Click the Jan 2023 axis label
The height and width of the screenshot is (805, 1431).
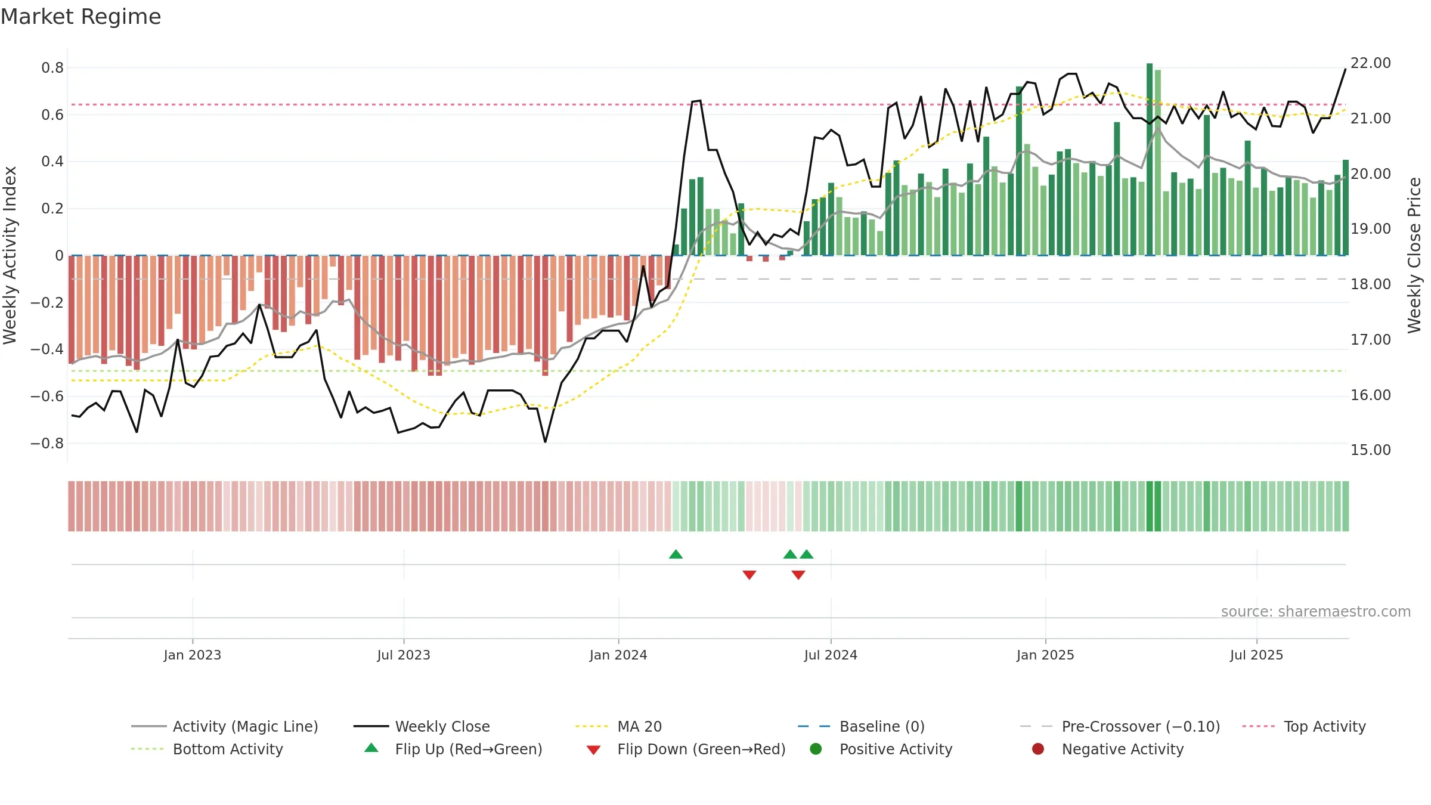tap(193, 655)
